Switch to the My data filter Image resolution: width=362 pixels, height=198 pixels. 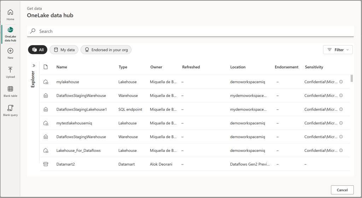(64, 50)
